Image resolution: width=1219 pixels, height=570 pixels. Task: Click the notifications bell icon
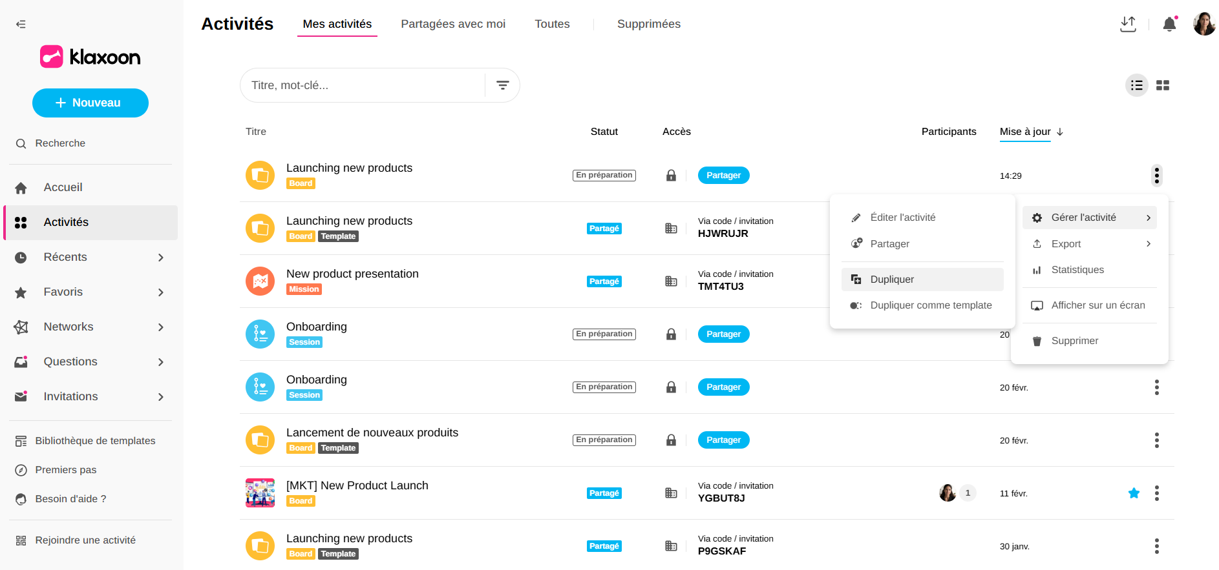pos(1169,25)
